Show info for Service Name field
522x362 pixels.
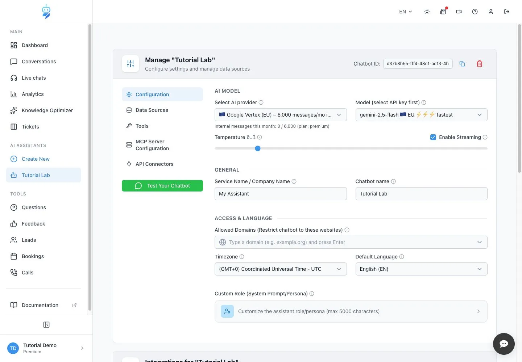294,181
